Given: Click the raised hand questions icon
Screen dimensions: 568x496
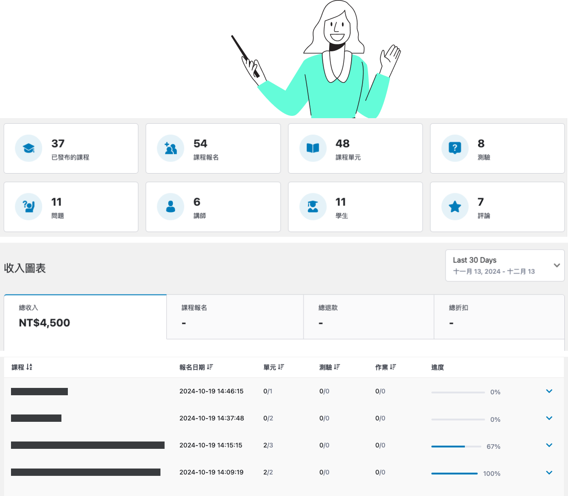Looking at the screenshot, I should pyautogui.click(x=28, y=207).
